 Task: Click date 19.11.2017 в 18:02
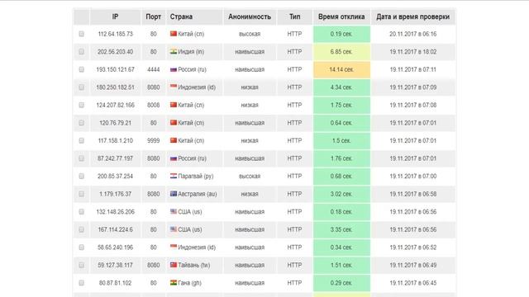413,52
